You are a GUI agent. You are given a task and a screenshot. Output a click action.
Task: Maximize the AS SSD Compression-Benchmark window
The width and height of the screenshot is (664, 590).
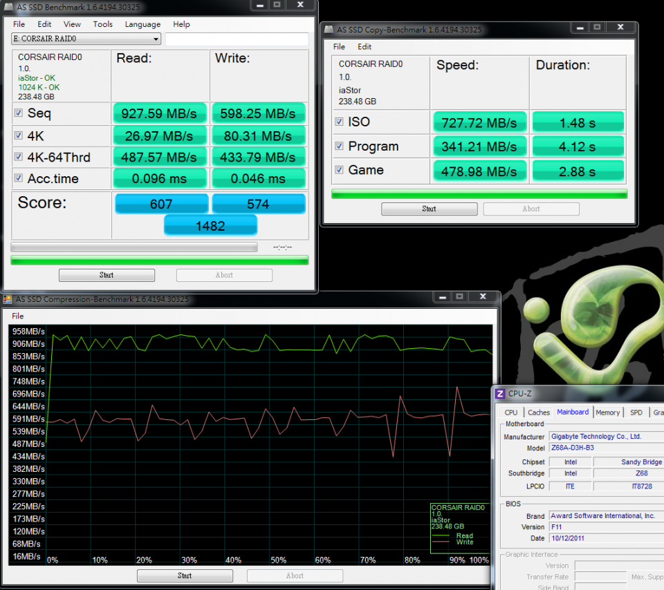[459, 297]
